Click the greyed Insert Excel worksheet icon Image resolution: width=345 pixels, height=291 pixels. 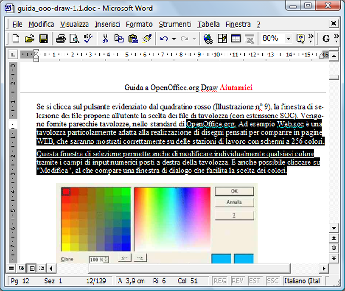click(249, 39)
